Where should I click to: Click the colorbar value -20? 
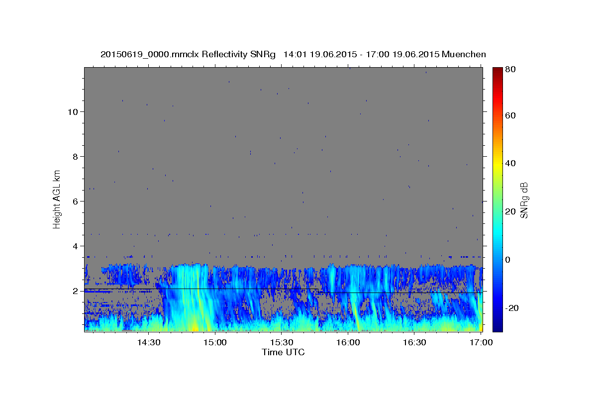[513, 308]
